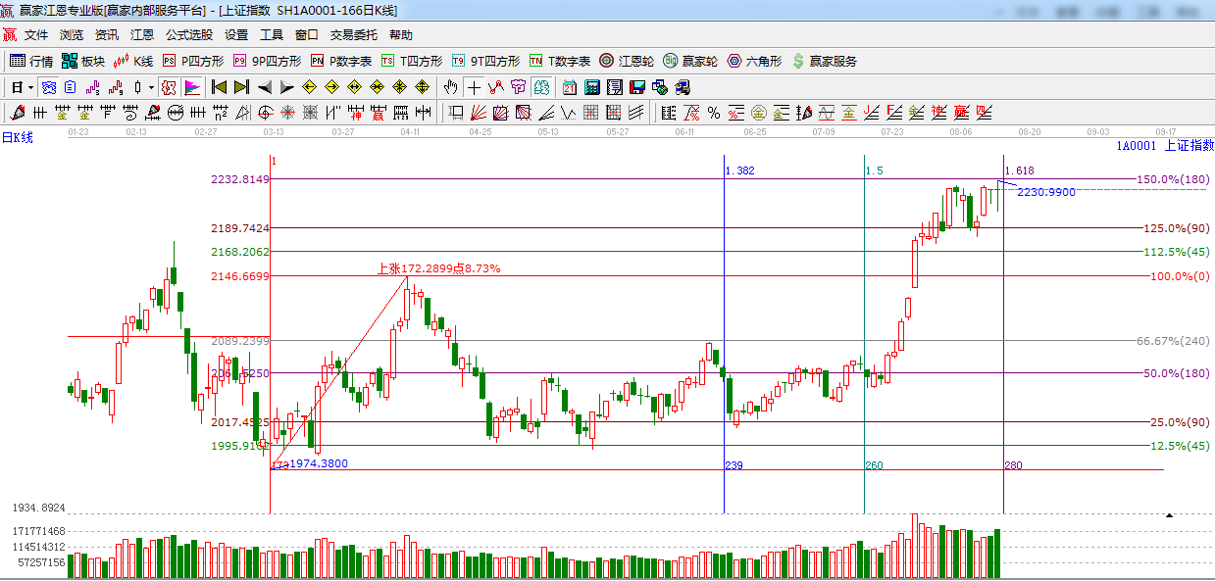Screen dimensions: 1215x581
Task: Click the 150.0%(180) price level line label
Action: [1175, 179]
